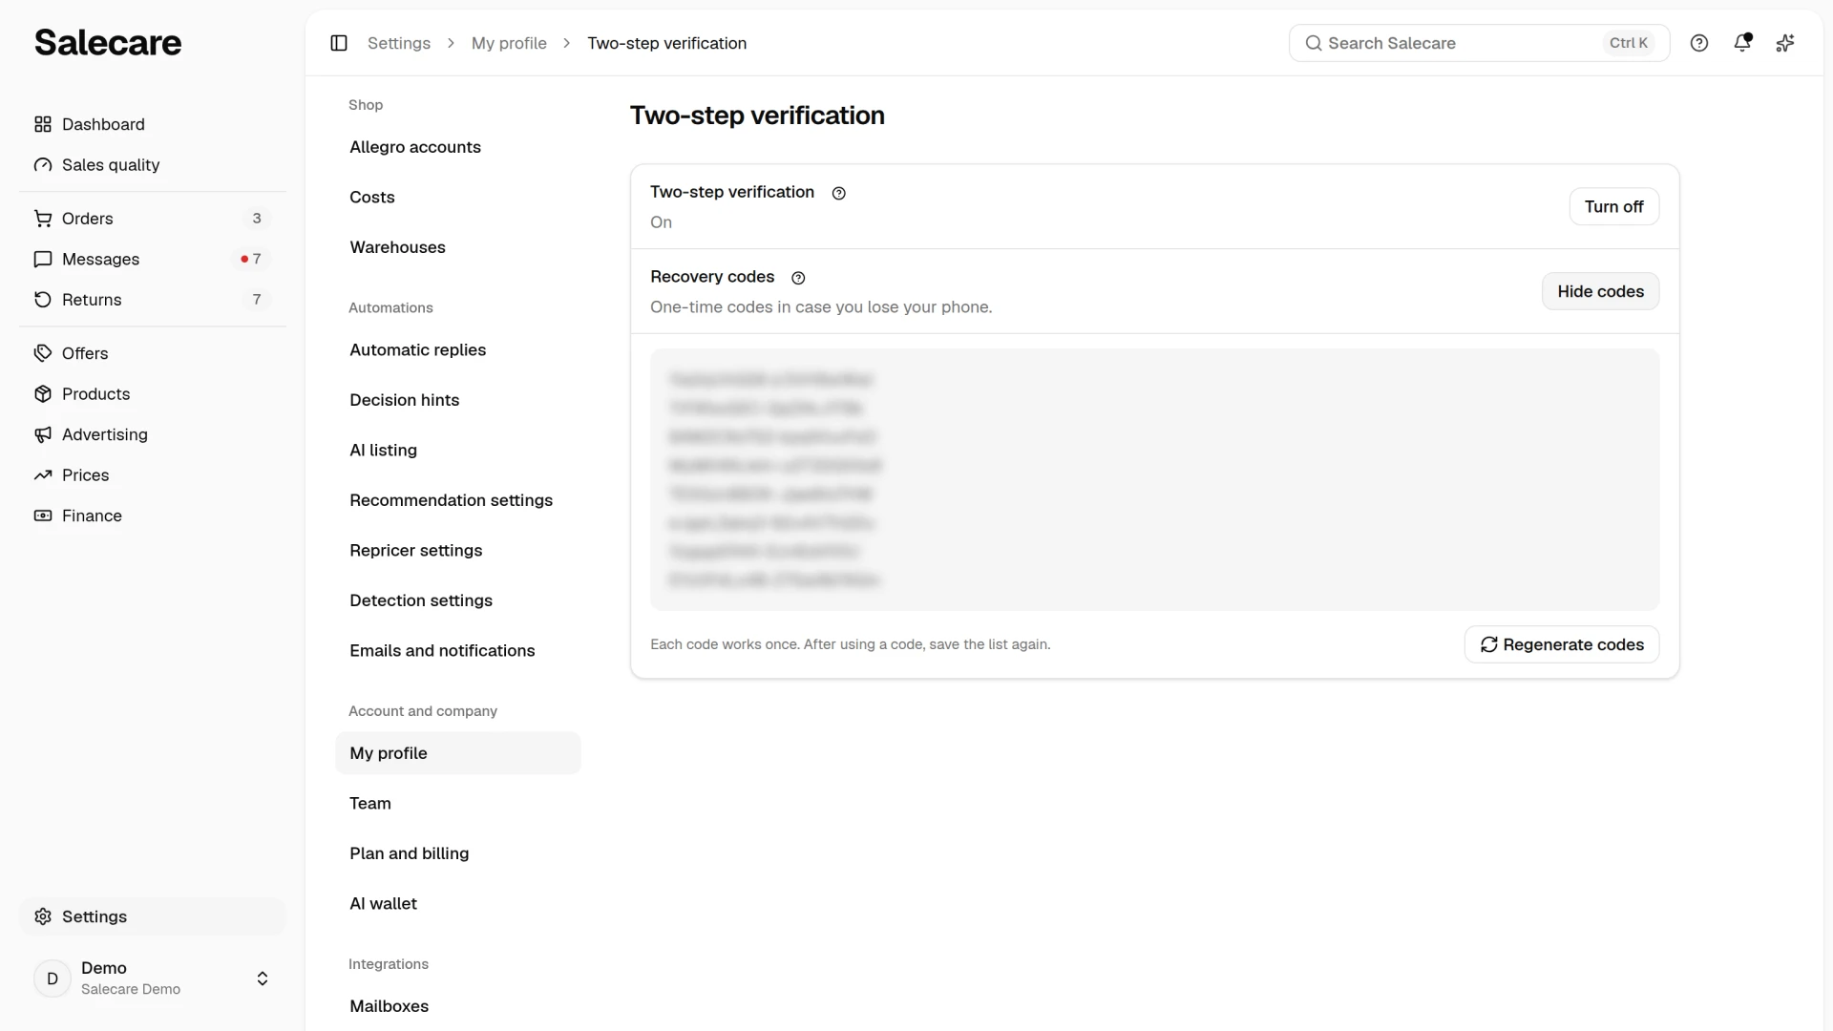Open Offers in the sidebar

[x=153, y=353]
